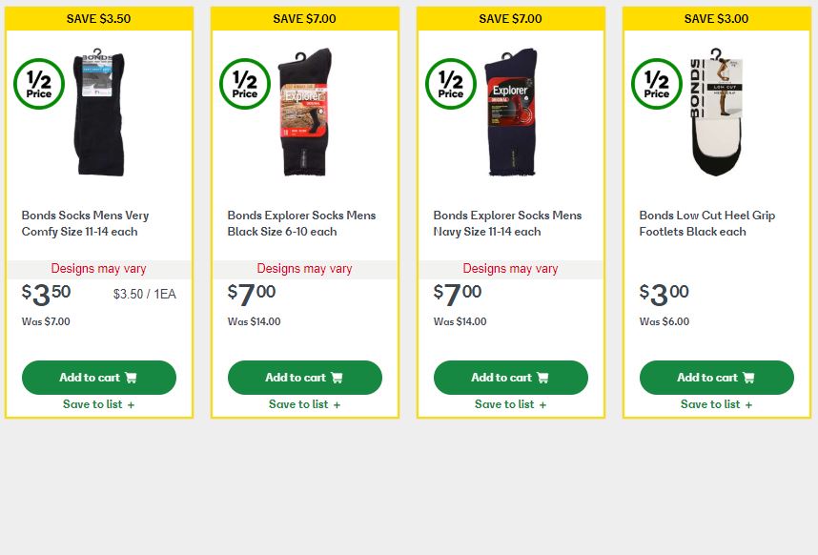Image resolution: width=818 pixels, height=555 pixels.
Task: Expand Save to list for Very Comfy socks
Action: tap(98, 404)
